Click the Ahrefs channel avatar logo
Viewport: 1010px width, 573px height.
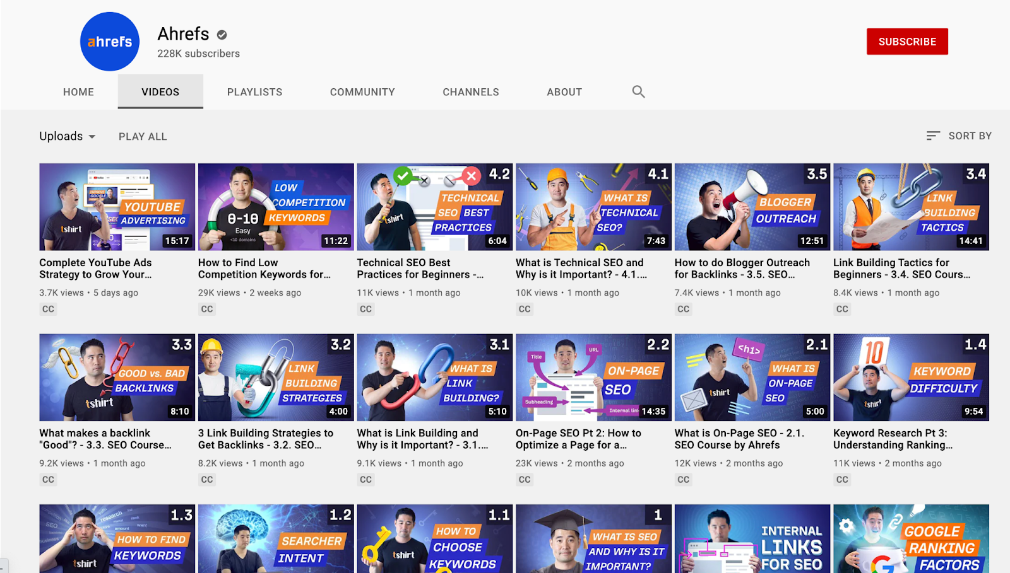110,42
